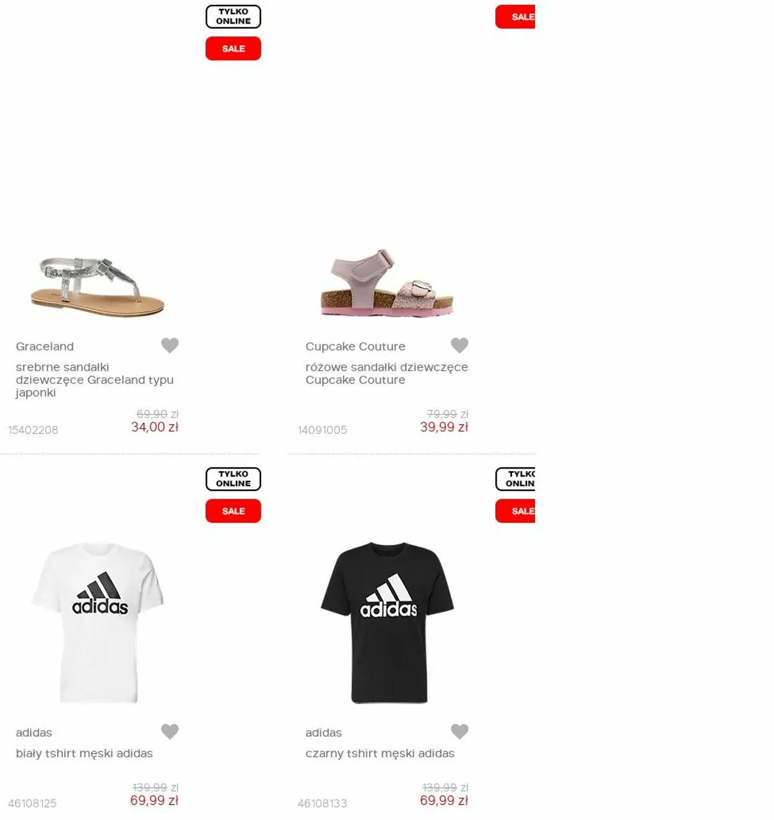Add black adidas tshirt to wishlist heart
The image size is (774, 820).
pos(459,731)
